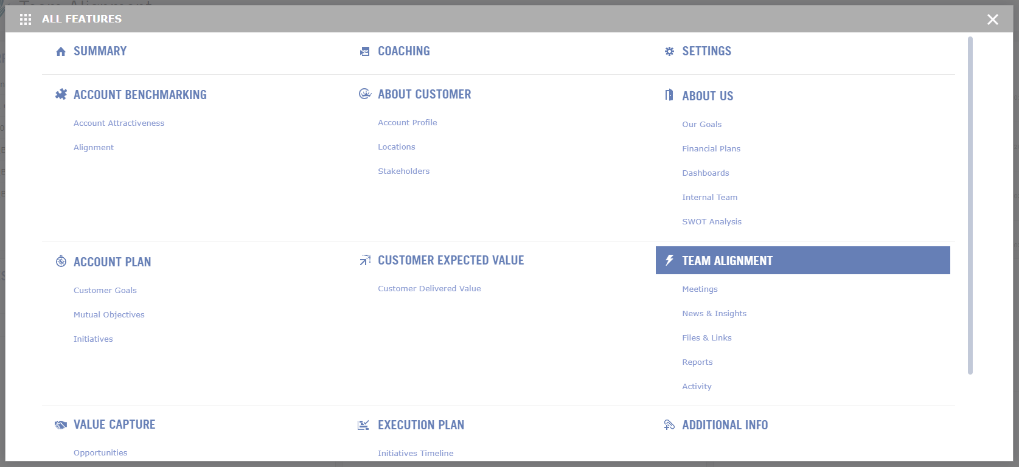This screenshot has width=1019, height=467.
Task: Open the Additional Info heading
Action: point(725,425)
